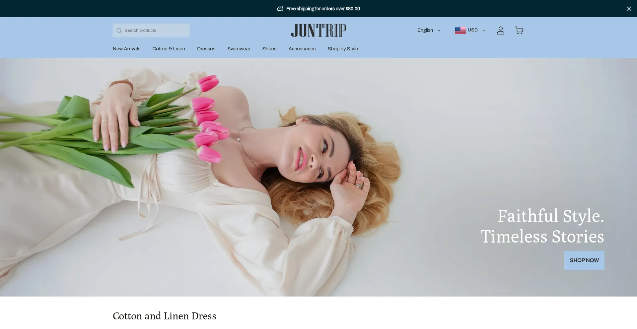This screenshot has height=329, width=637.
Task: Open Shop by Style menu
Action: click(343, 49)
